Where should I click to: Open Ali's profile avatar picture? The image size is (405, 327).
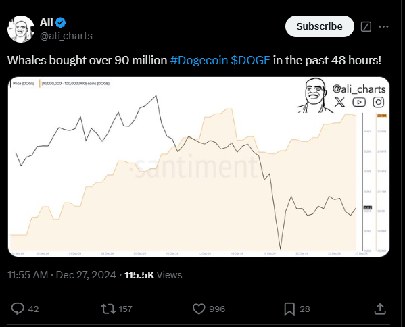coord(21,29)
